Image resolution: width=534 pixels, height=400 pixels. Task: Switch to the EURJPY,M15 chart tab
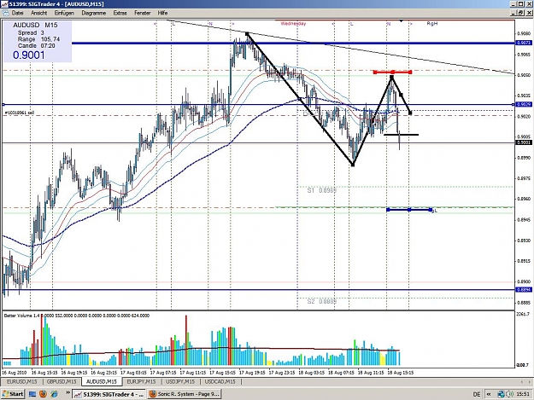(141, 381)
